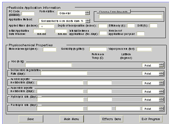Open the Soil aerobic degradation Point dropdown
The image size is (169, 124).
153,73
